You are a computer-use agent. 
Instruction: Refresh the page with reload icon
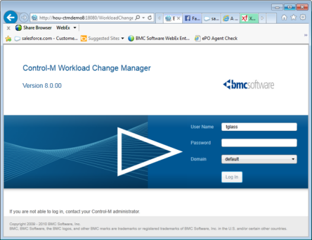pyautogui.click(x=149, y=18)
